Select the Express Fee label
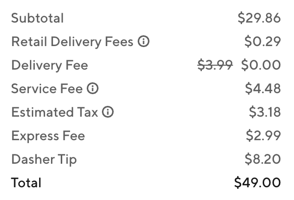294x200 pixels. (x=48, y=136)
